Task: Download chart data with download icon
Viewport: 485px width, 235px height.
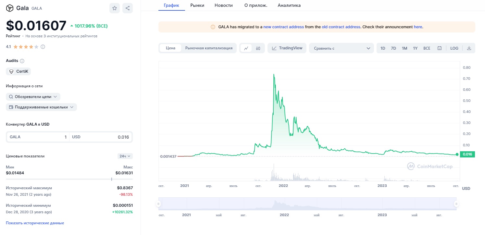Action: 469,48
